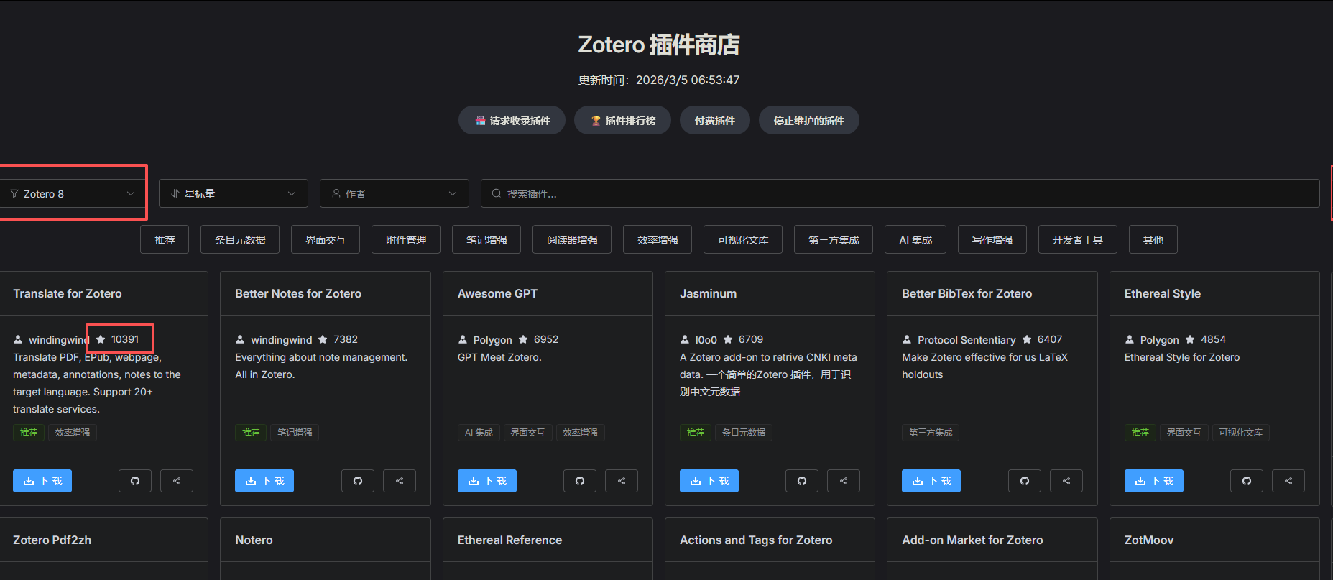This screenshot has width=1333, height=580.
Task: Click the Notero card title
Action: click(254, 540)
